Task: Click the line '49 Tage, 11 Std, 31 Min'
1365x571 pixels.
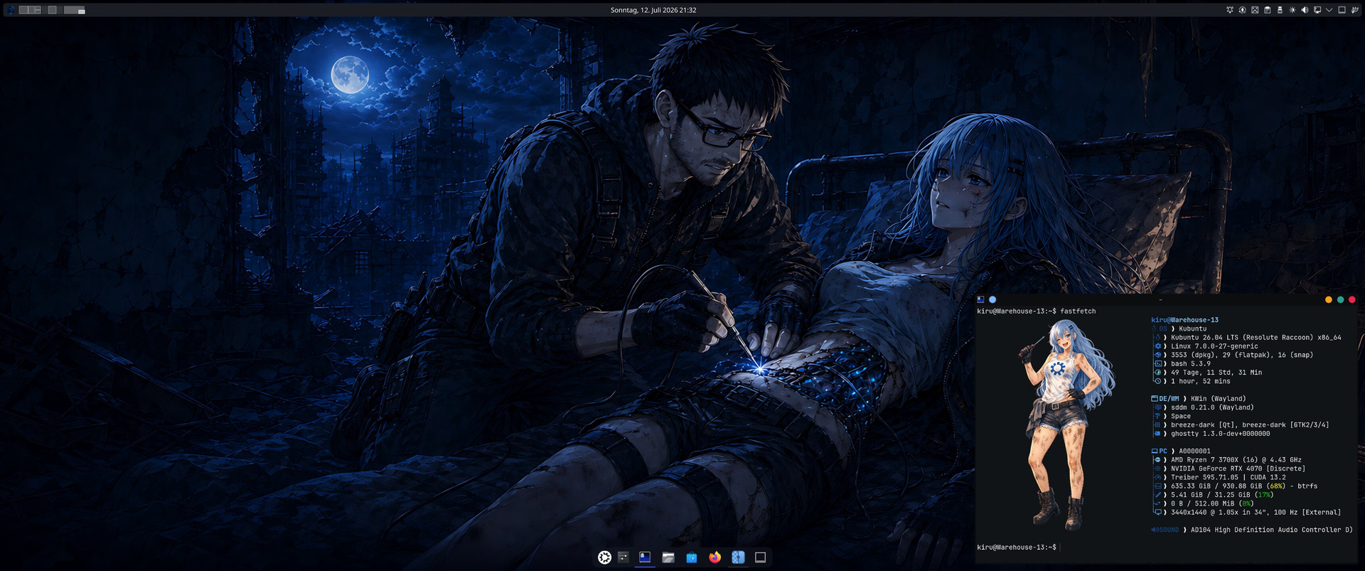Action: [1216, 373]
